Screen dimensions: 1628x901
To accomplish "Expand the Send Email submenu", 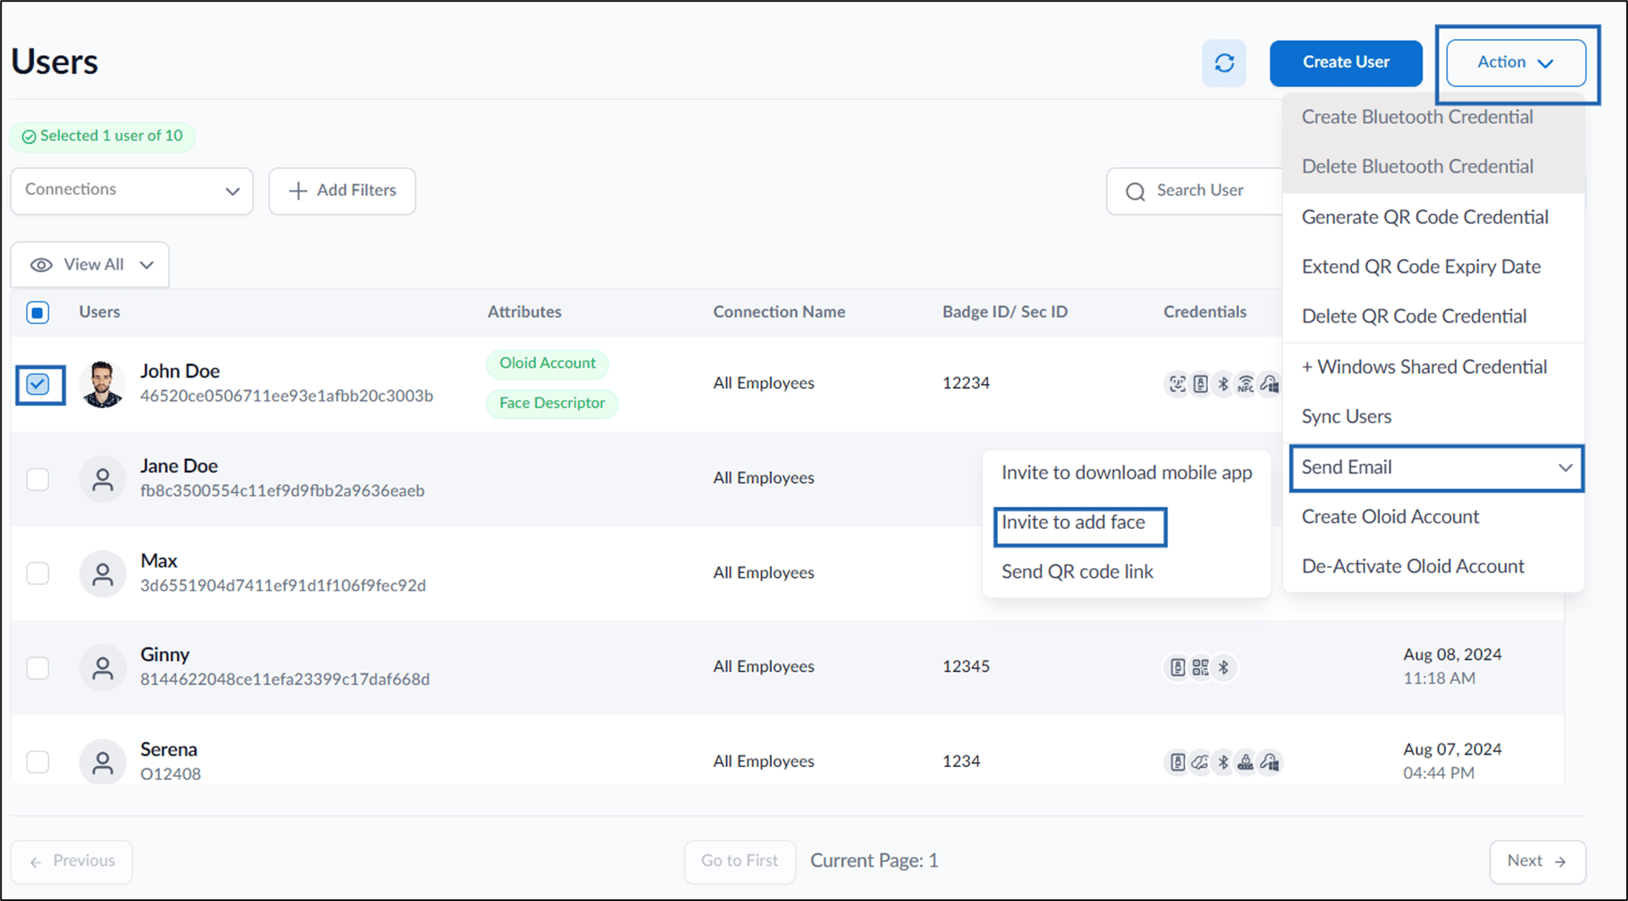I will pos(1436,467).
